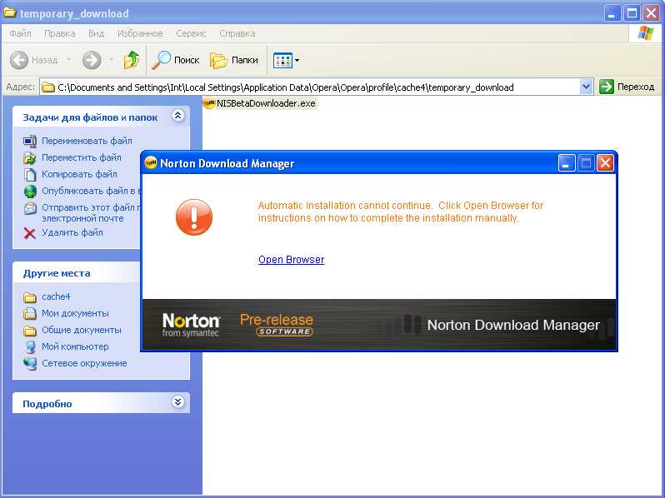Image resolution: width=665 pixels, height=498 pixels.
Task: Open the Справка menu
Action: click(237, 33)
